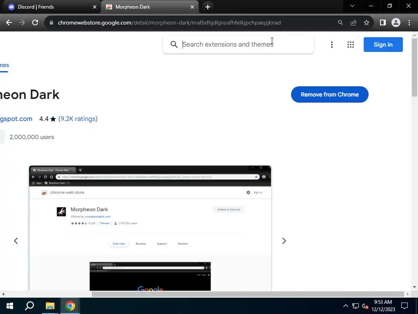Show previous screenshot in carousel
The height and width of the screenshot is (314, 418).
tap(16, 241)
